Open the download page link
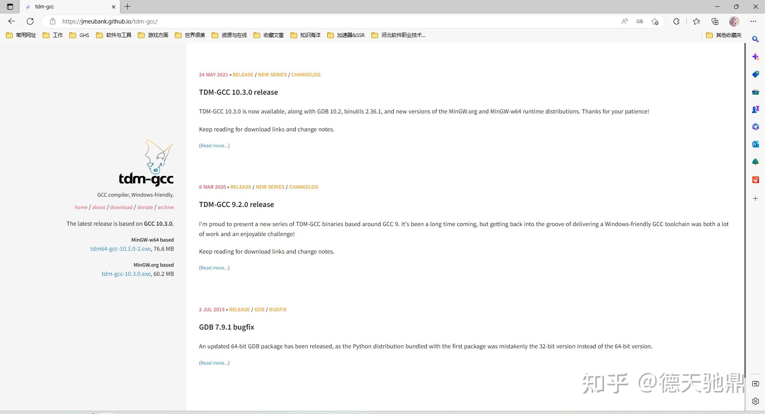Screen dimensions: 765x414 pos(121,207)
